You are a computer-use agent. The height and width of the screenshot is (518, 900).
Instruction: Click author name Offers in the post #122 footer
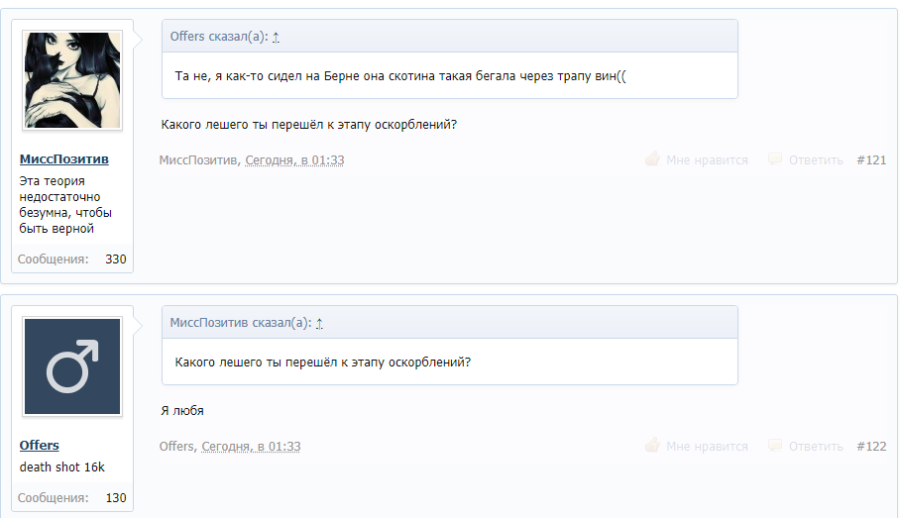176,447
